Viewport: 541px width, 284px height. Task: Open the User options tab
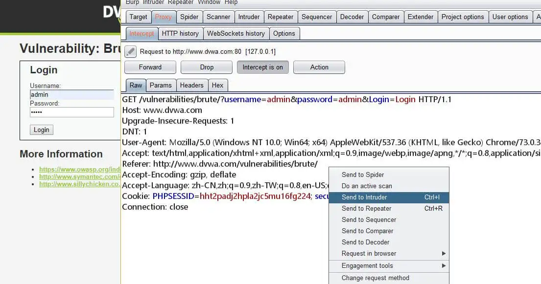[x=510, y=17]
